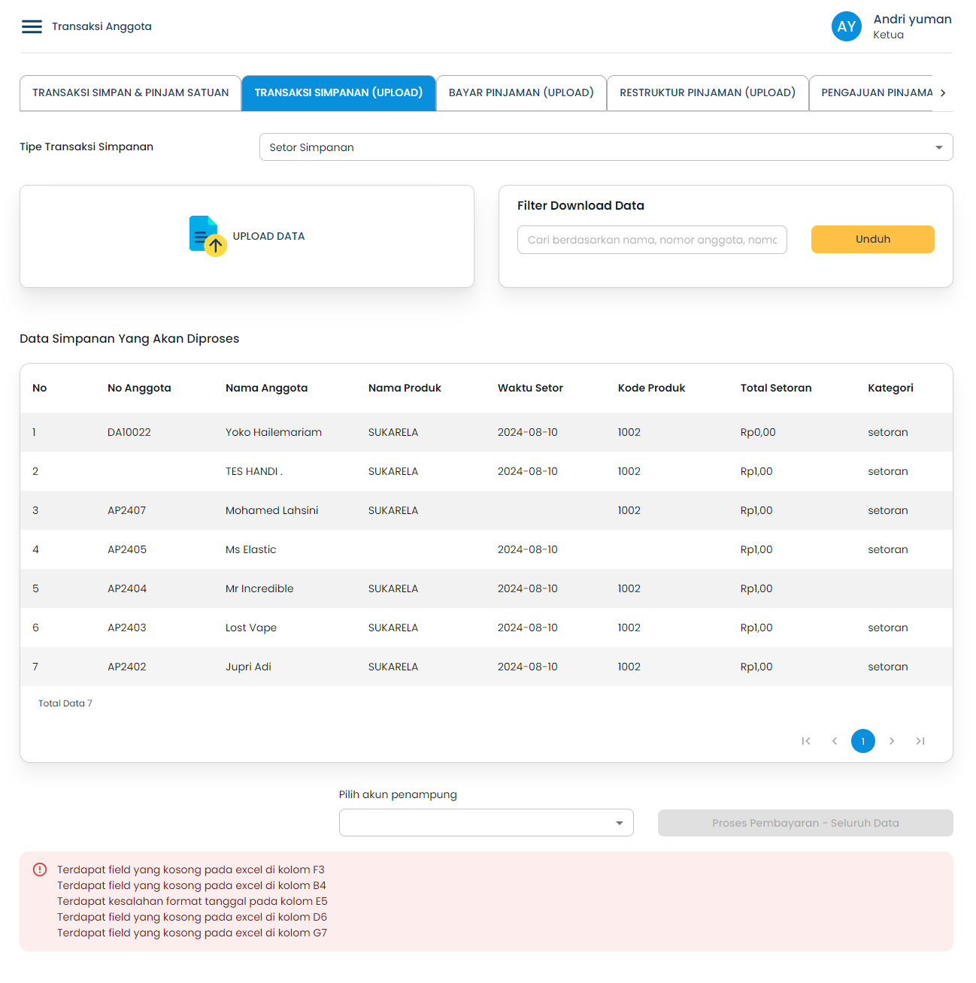Image resolution: width=976 pixels, height=983 pixels.
Task: Click the upload data file icon
Action: pos(208,236)
